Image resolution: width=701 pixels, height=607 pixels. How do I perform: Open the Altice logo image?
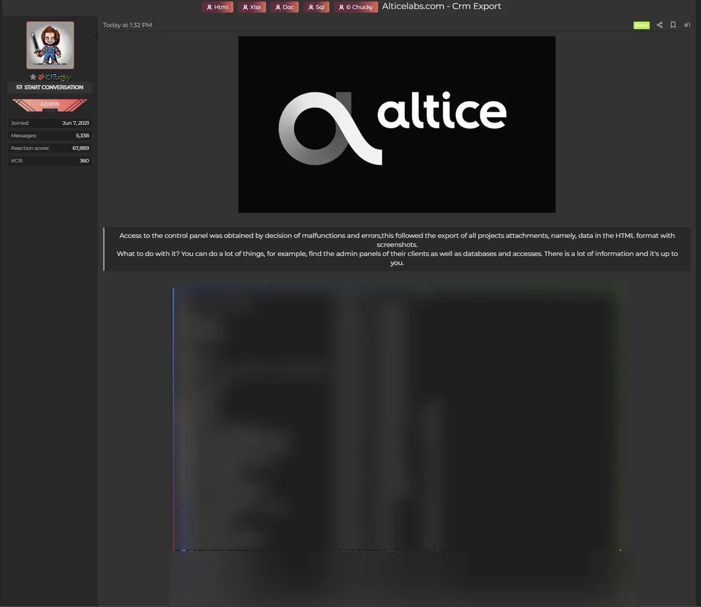coord(397,124)
